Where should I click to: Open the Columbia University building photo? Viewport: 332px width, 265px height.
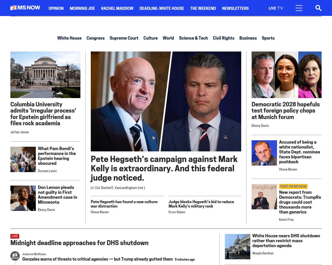(x=45, y=75)
